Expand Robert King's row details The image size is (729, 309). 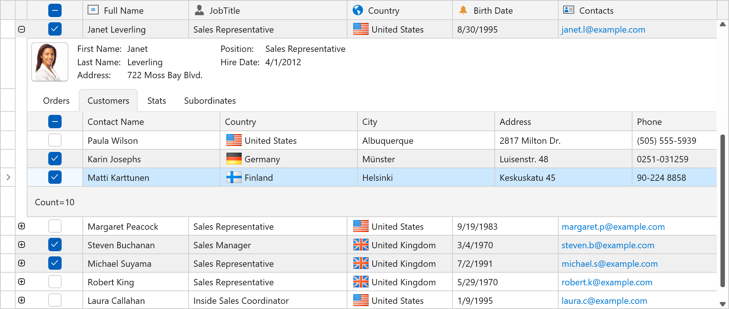22,282
